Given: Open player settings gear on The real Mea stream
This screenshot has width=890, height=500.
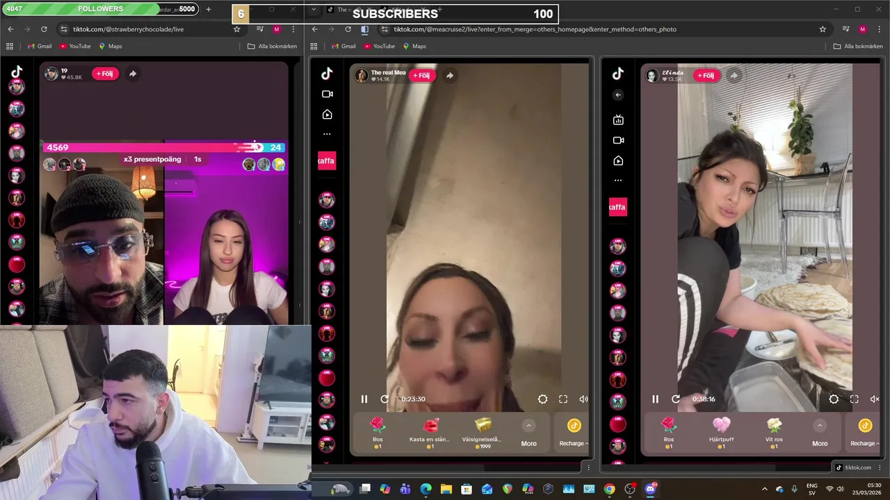Looking at the screenshot, I should [x=542, y=399].
